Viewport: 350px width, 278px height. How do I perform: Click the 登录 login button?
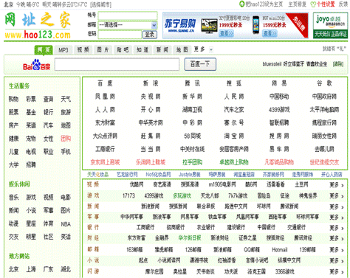(150, 35)
